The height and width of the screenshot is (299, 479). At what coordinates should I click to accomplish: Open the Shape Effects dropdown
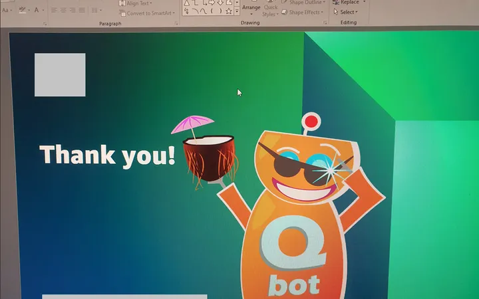tap(302, 12)
